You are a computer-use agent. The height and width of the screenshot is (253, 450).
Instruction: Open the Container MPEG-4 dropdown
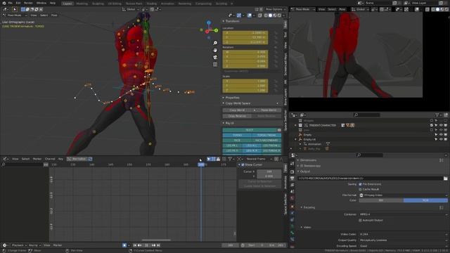[x=403, y=214]
